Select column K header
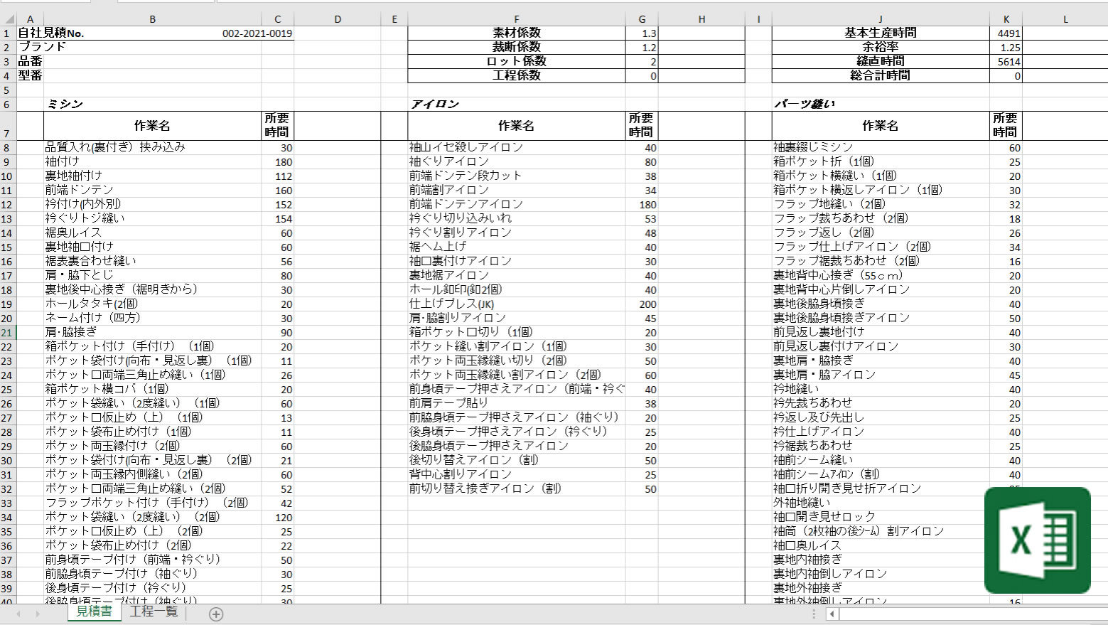1108x625 pixels. [x=1006, y=19]
